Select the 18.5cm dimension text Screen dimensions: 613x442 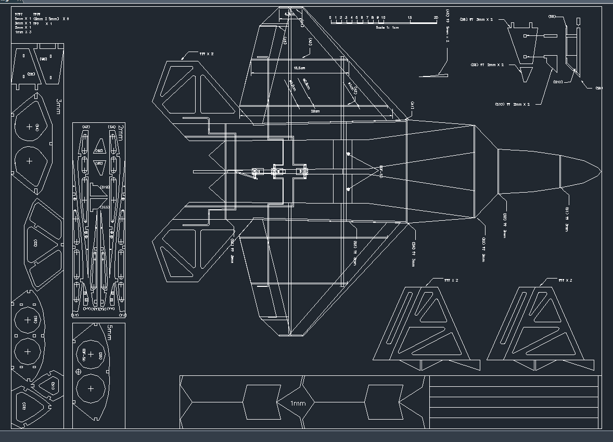pyautogui.click(x=299, y=68)
